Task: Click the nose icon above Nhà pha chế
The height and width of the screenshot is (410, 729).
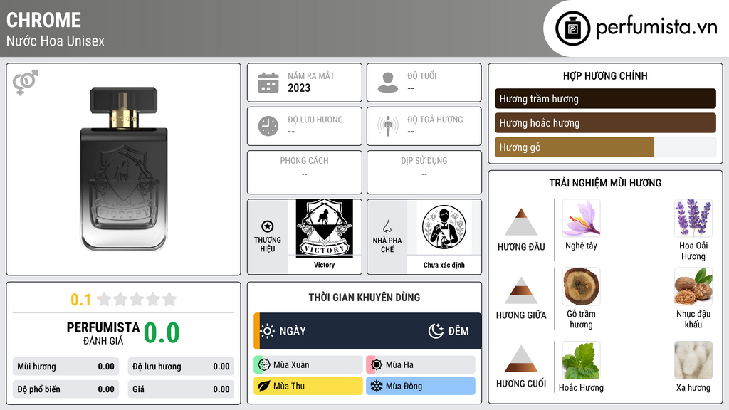Action: click(387, 226)
